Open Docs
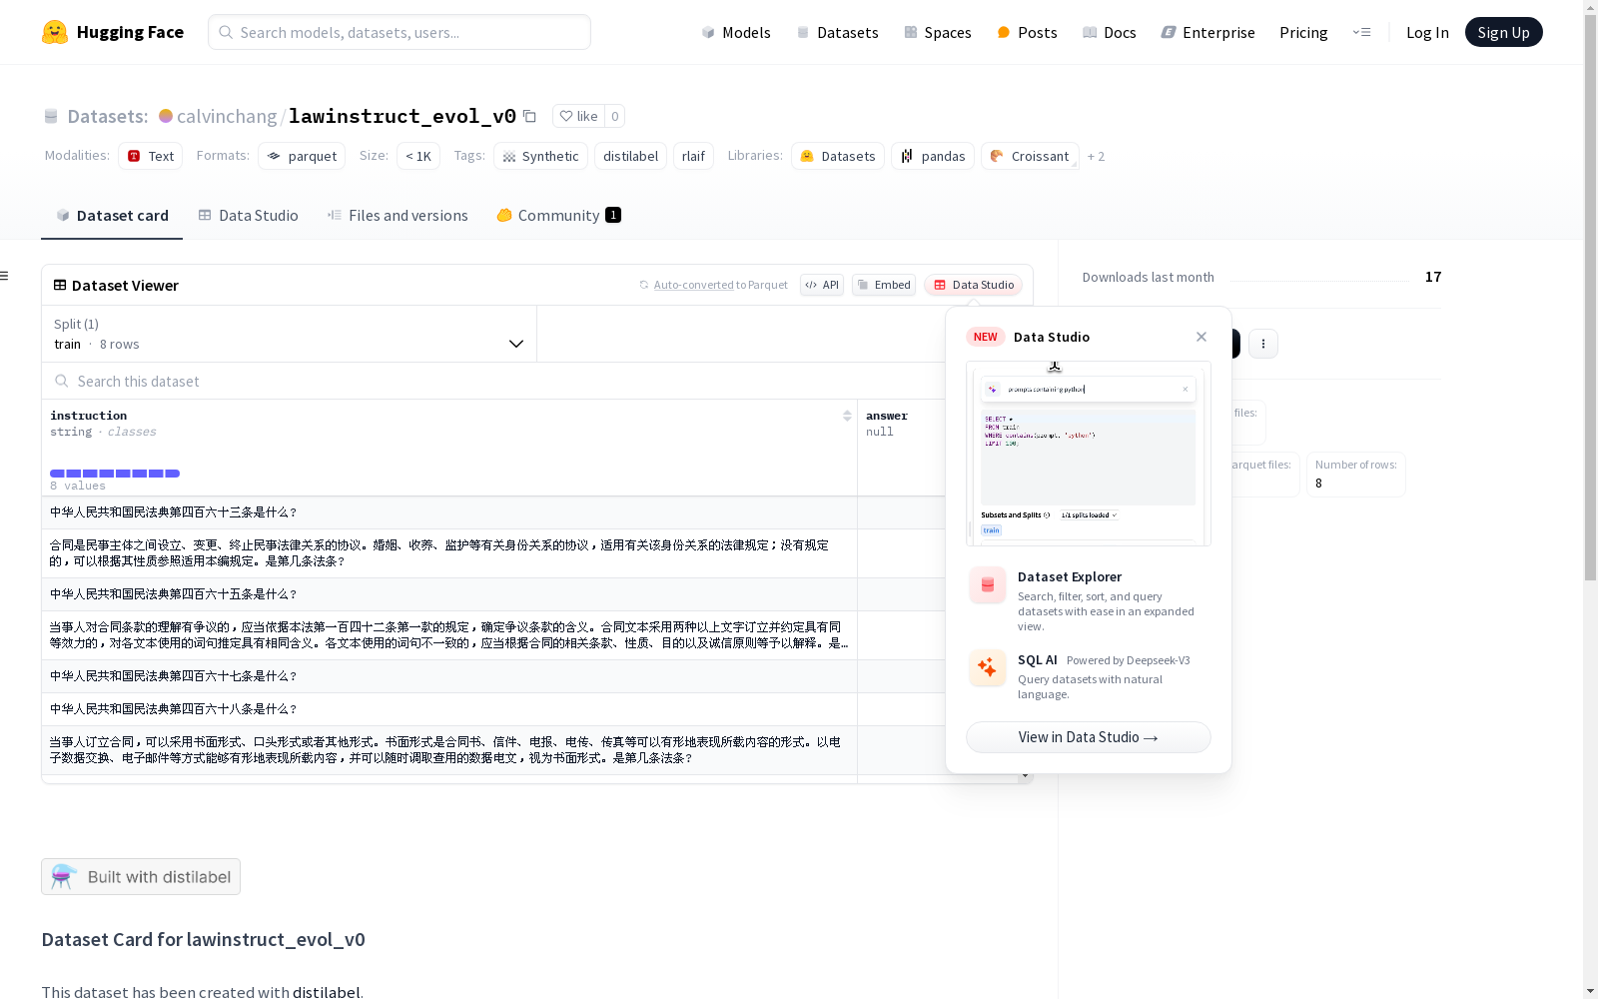Screen dimensions: 1598x999 click(x=1110, y=32)
